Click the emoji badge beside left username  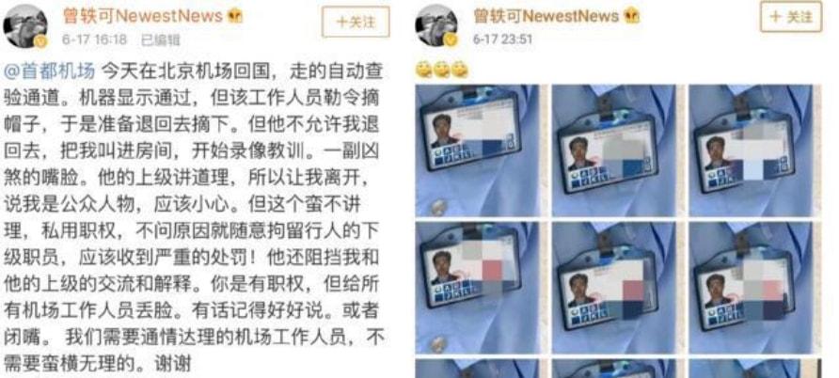point(234,16)
